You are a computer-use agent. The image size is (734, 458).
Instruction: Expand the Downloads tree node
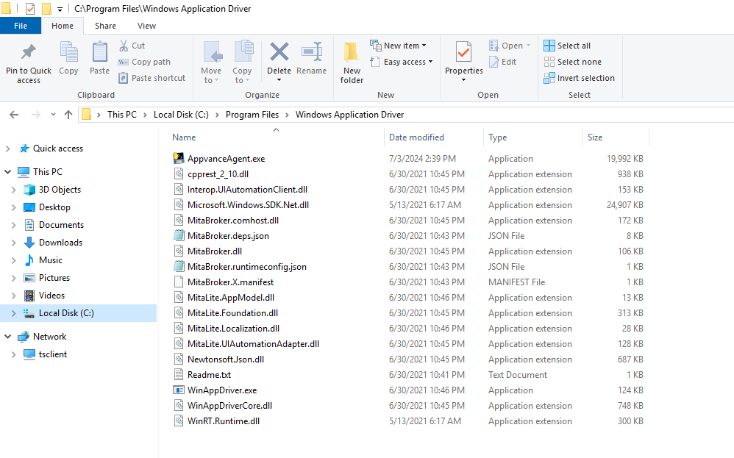click(x=13, y=243)
